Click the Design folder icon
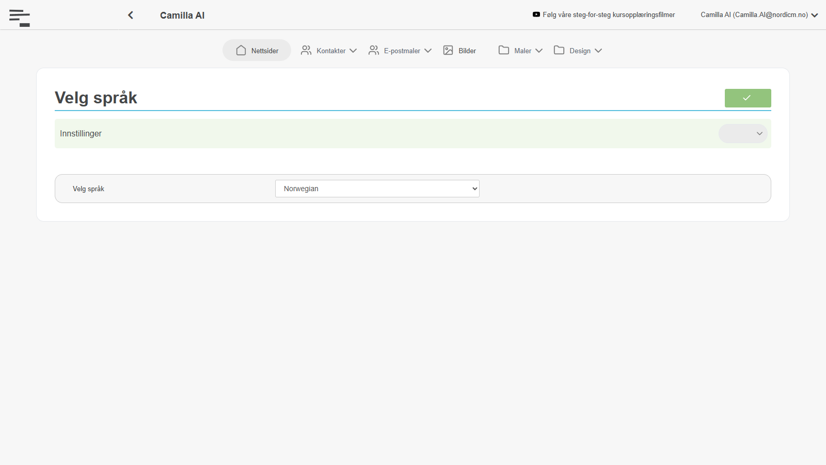This screenshot has width=826, height=465. [x=559, y=50]
